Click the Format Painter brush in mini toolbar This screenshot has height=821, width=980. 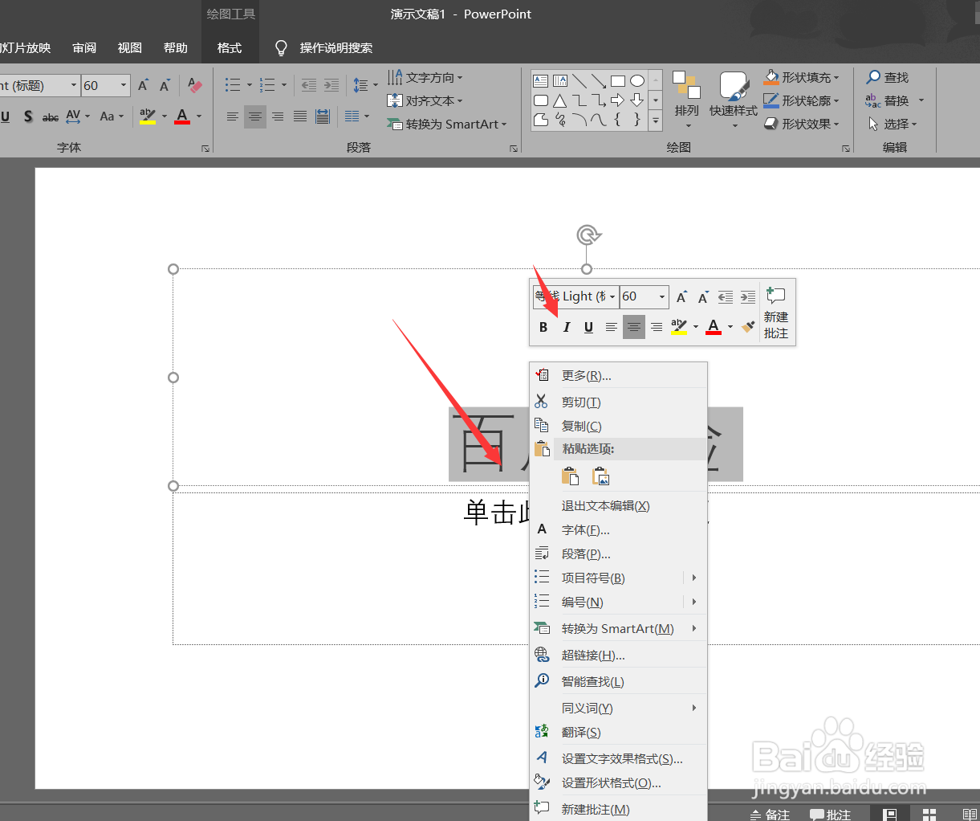pos(748,327)
